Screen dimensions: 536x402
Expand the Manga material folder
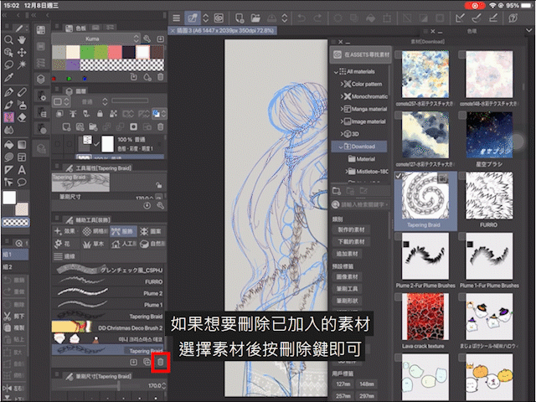click(x=342, y=109)
